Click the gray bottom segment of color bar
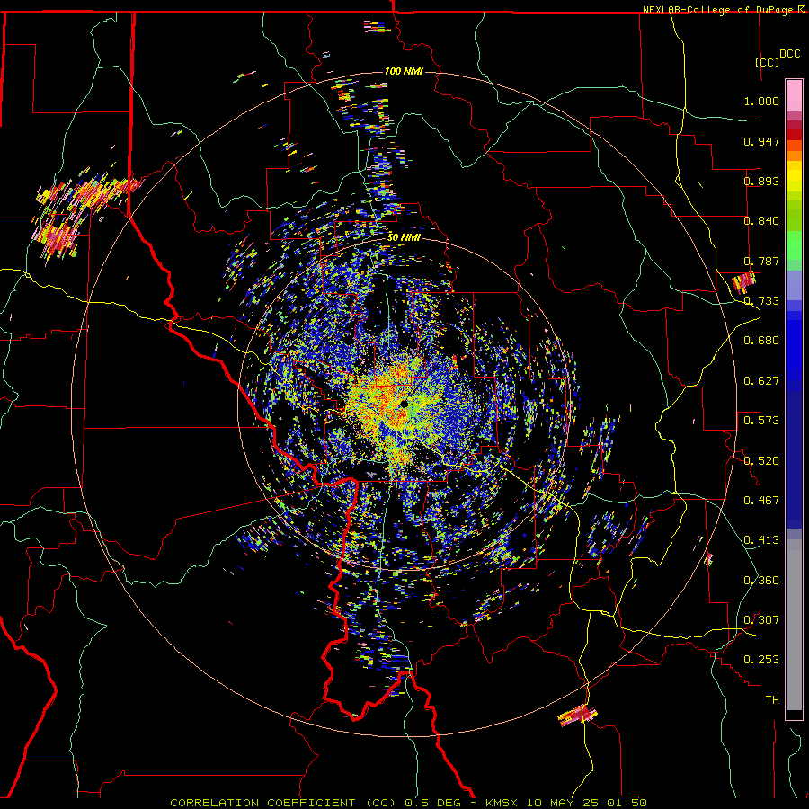 794,625
